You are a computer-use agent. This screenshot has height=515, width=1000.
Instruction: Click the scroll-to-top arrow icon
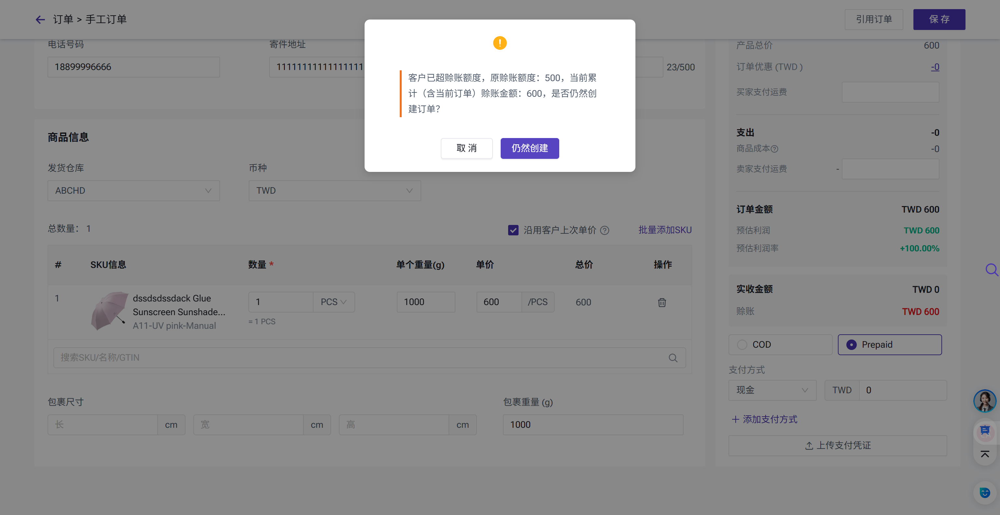click(x=985, y=454)
